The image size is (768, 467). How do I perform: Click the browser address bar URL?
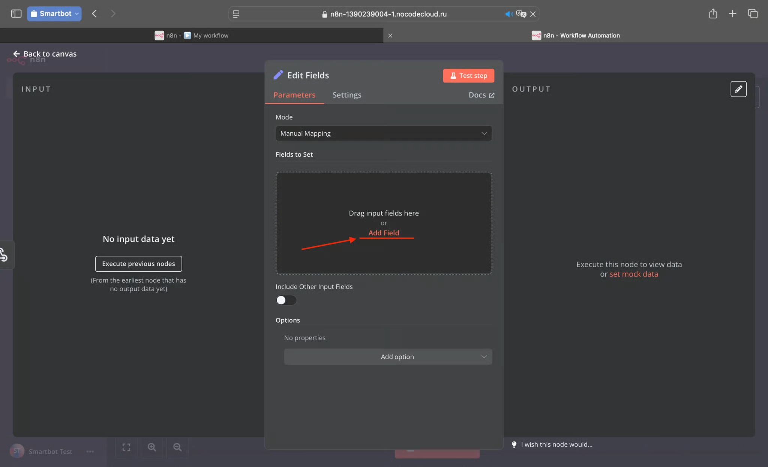coord(388,14)
